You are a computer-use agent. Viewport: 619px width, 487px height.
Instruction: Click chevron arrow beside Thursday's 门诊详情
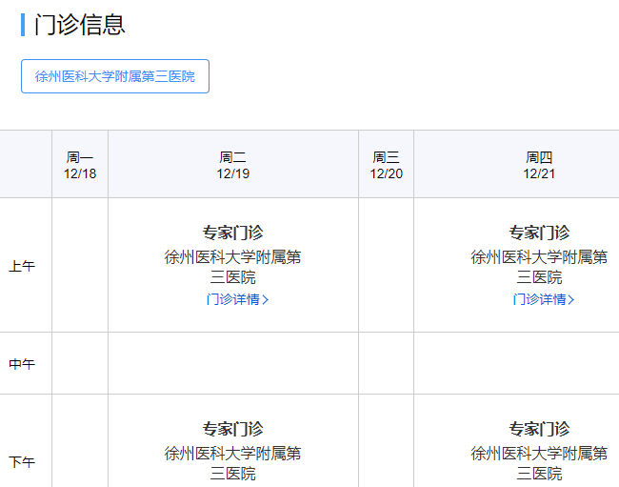571,299
